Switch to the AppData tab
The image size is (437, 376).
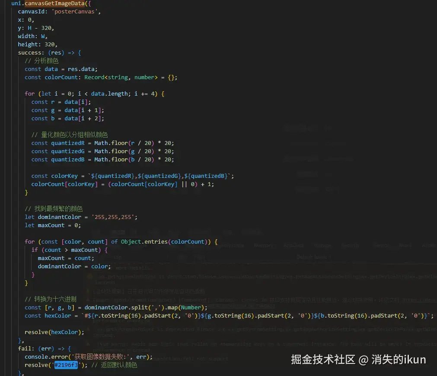(x=293, y=245)
